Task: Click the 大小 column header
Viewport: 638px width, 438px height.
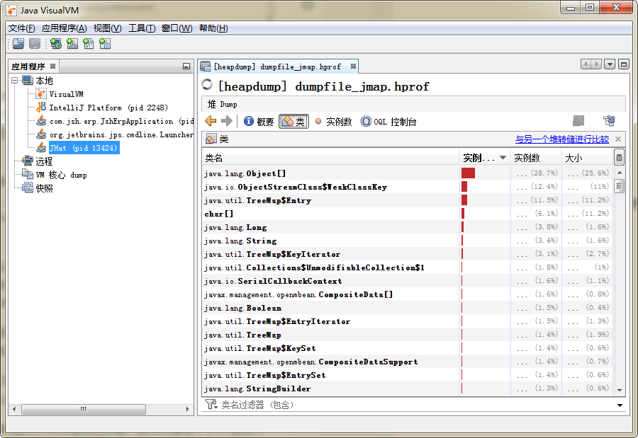Action: pos(587,158)
